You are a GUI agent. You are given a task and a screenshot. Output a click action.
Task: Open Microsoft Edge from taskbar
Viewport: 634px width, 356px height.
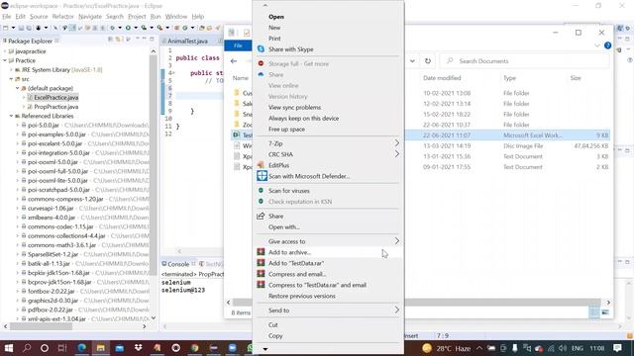click(81, 348)
